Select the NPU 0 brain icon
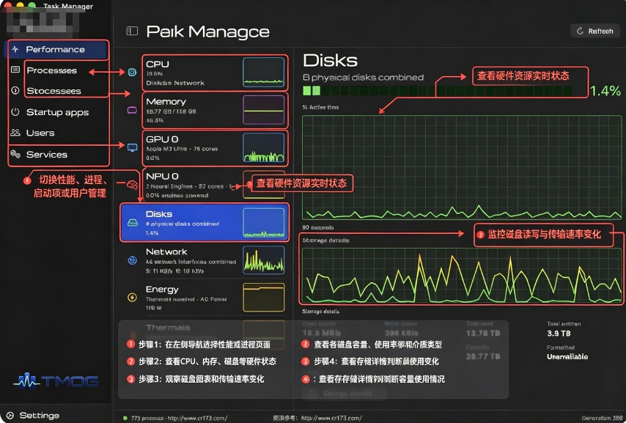The height and width of the screenshot is (423, 626). pyautogui.click(x=132, y=185)
